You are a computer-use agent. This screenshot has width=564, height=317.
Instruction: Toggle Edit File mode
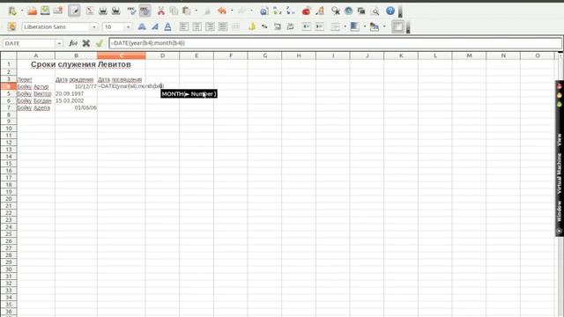pos(74,11)
